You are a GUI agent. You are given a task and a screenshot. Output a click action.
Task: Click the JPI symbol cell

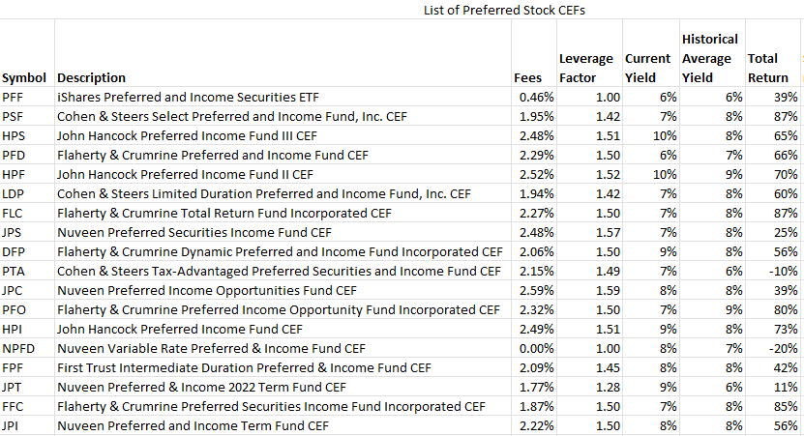pos(13,425)
